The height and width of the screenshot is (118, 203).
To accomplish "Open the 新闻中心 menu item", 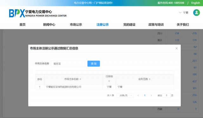I will pyautogui.click(x=49, y=24).
